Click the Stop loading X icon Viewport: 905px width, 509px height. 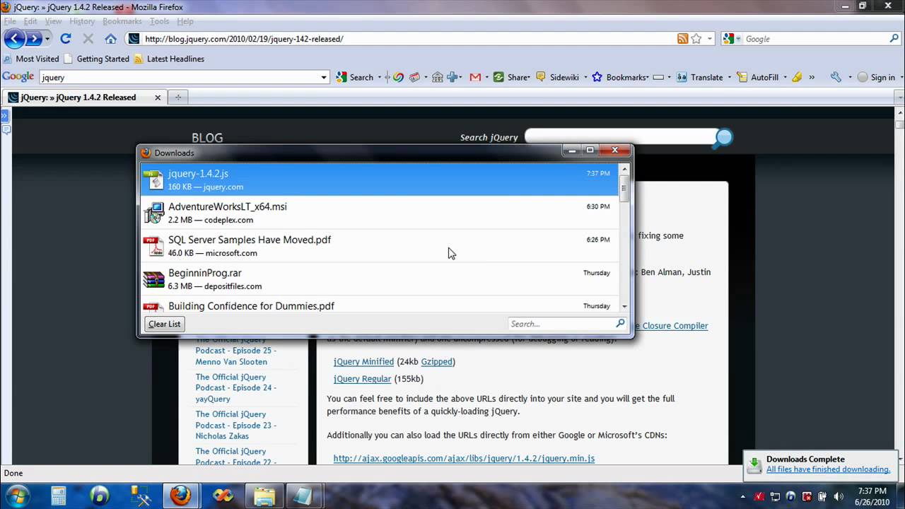[x=88, y=39]
